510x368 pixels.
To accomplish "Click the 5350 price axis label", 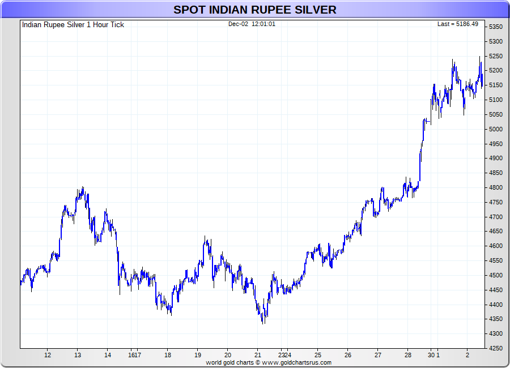I will [496, 27].
